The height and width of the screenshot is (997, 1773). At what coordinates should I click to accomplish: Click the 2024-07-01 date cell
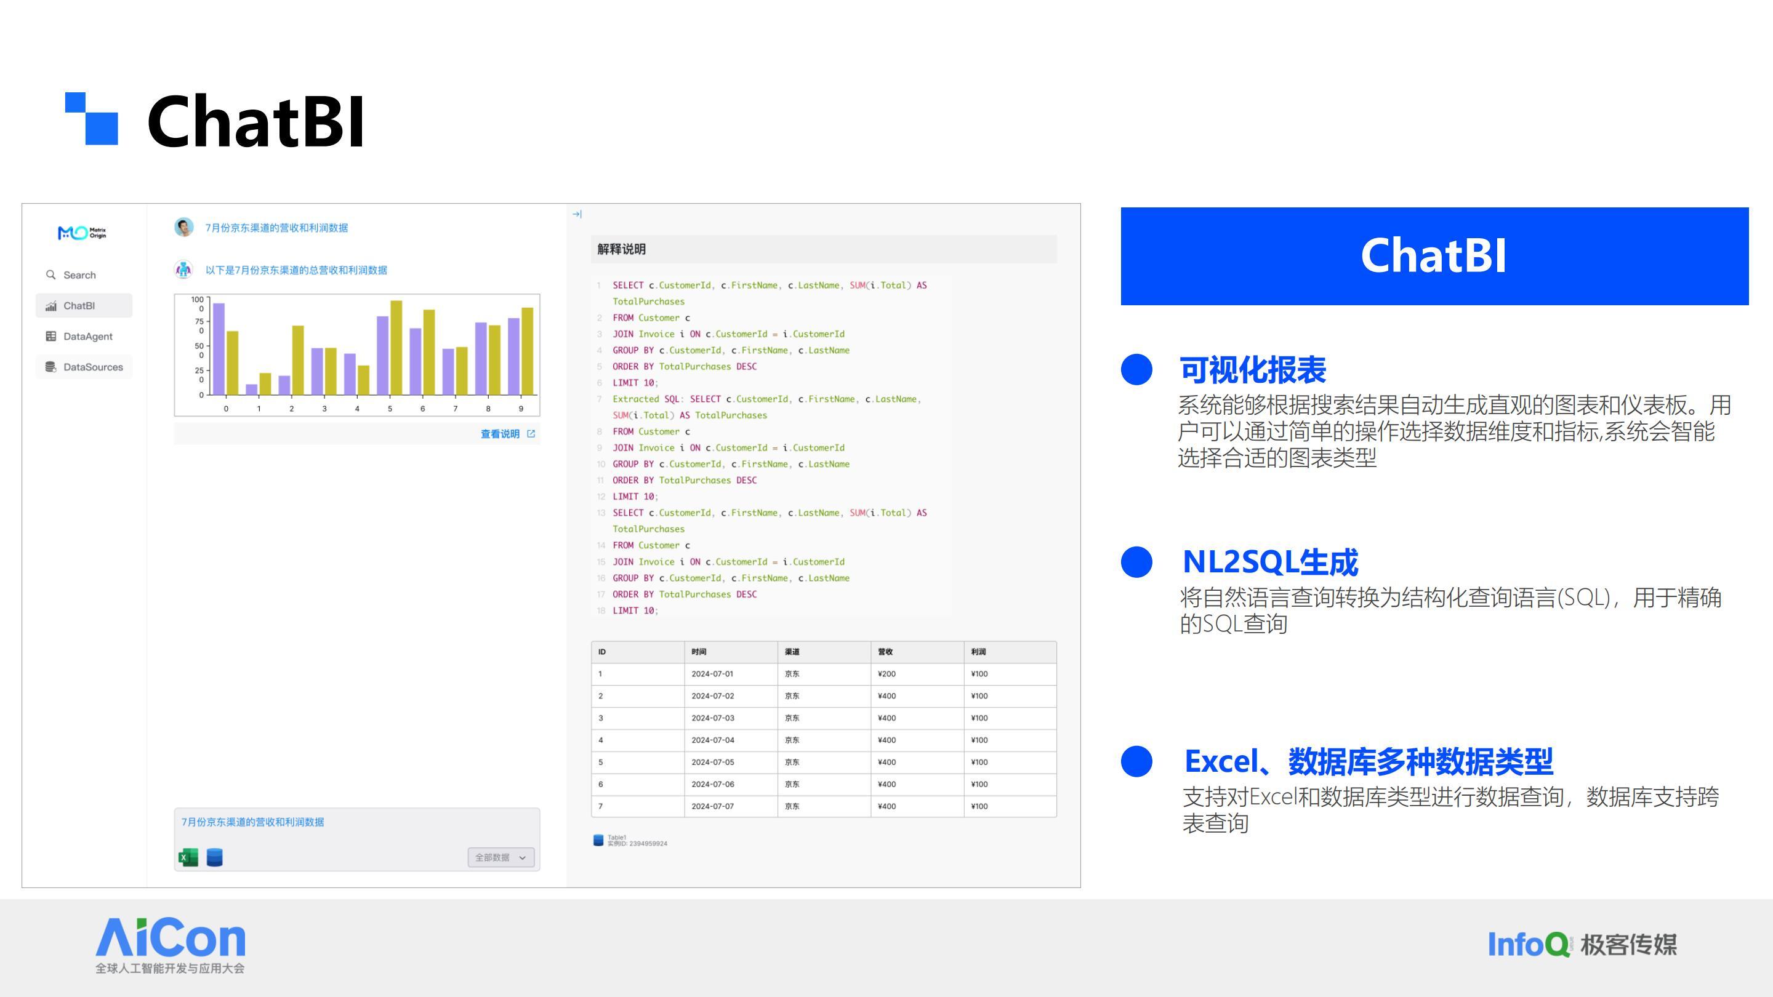click(731, 674)
